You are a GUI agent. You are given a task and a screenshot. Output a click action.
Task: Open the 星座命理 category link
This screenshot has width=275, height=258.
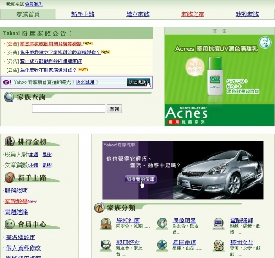coord(184,242)
